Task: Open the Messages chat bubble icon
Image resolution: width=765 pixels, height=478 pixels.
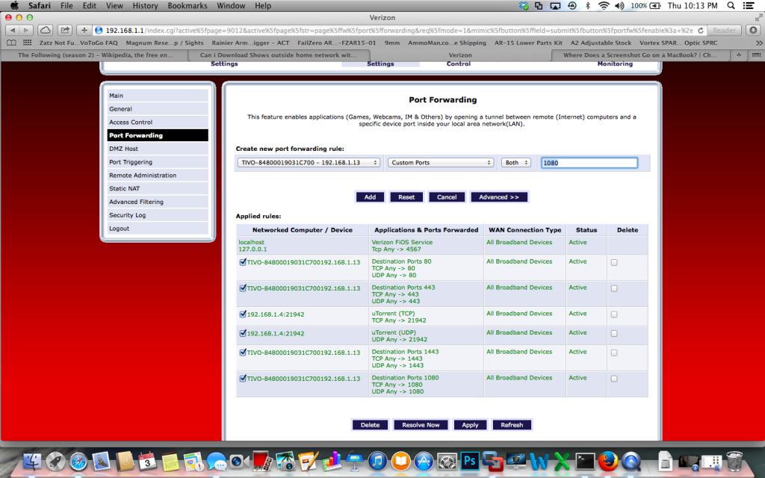Action: coord(216,461)
